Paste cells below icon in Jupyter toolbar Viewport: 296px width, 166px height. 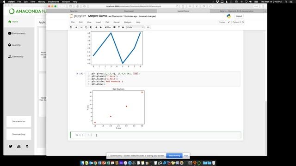pos(91,27)
